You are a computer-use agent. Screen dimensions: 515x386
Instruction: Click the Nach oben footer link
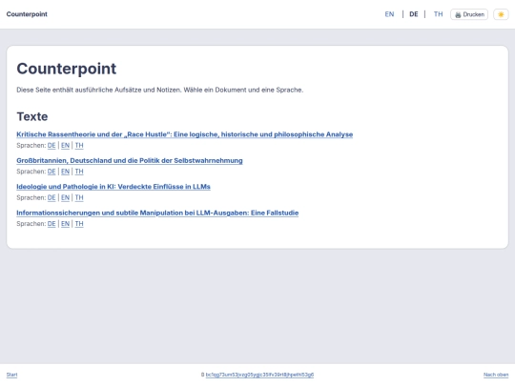496,375
